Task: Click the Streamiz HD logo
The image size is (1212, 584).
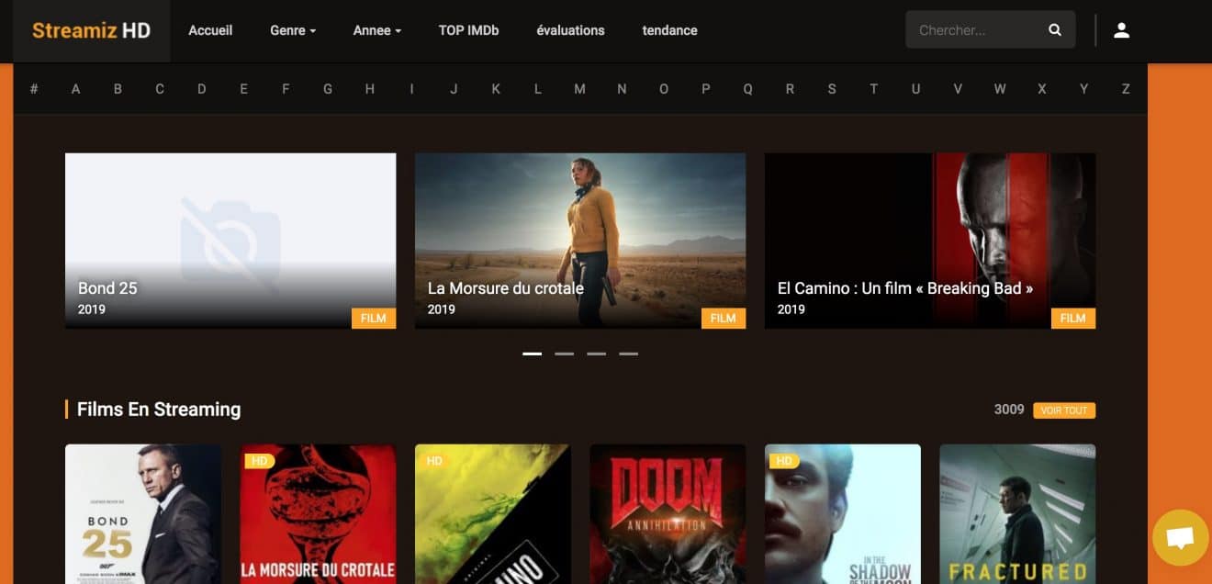Action: pos(91,30)
